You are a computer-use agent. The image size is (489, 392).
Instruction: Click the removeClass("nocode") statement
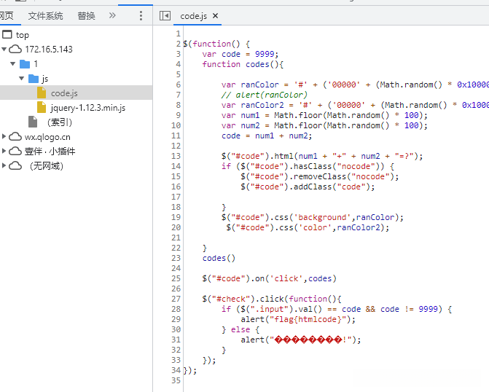pyautogui.click(x=320, y=176)
